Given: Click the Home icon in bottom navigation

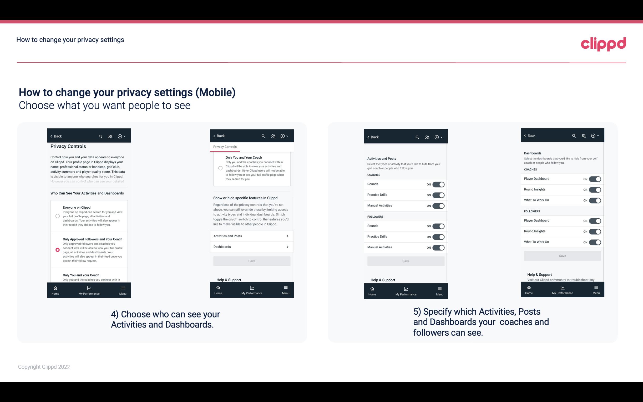Looking at the screenshot, I should point(55,288).
